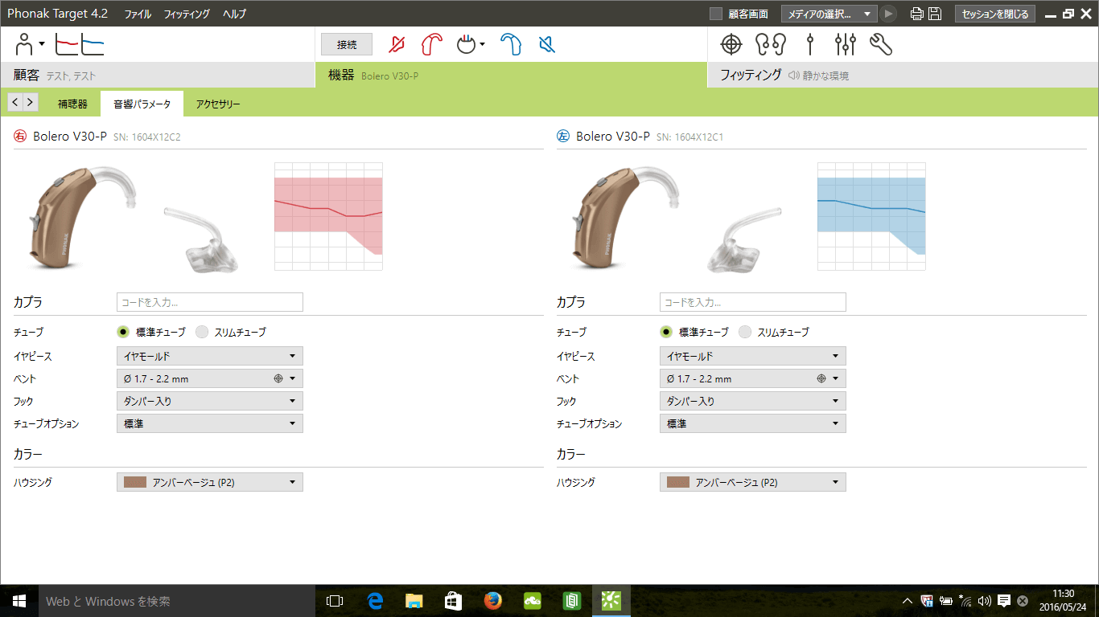The height and width of the screenshot is (617, 1099).
Task: Open the two ears fitting icon
Action: 770,44
